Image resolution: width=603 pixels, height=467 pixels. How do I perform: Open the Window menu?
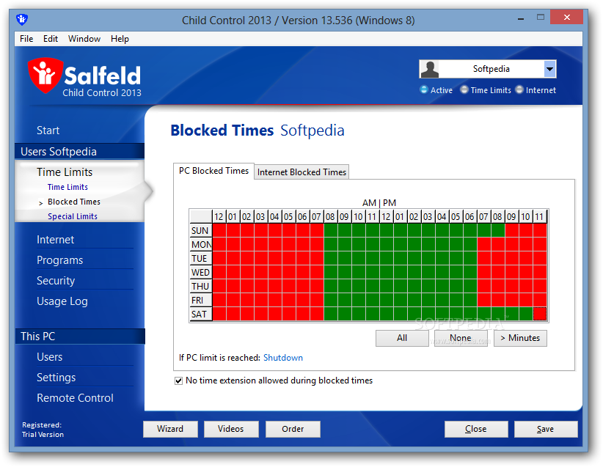click(x=84, y=39)
